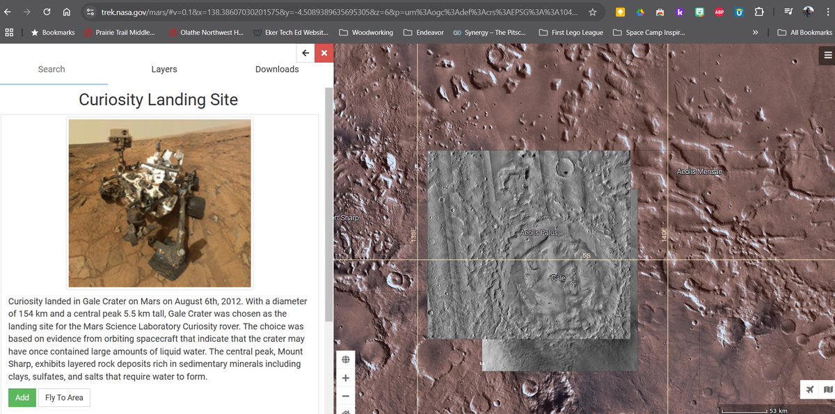The image size is (835, 414).
Task: Click the Fly To Area button
Action: tap(64, 397)
